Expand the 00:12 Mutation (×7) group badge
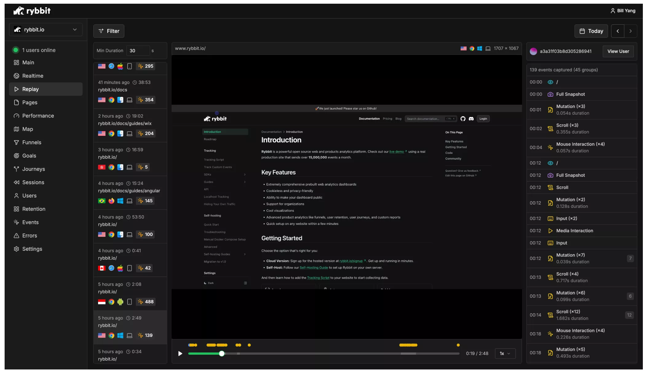645x371 pixels. pyautogui.click(x=630, y=258)
